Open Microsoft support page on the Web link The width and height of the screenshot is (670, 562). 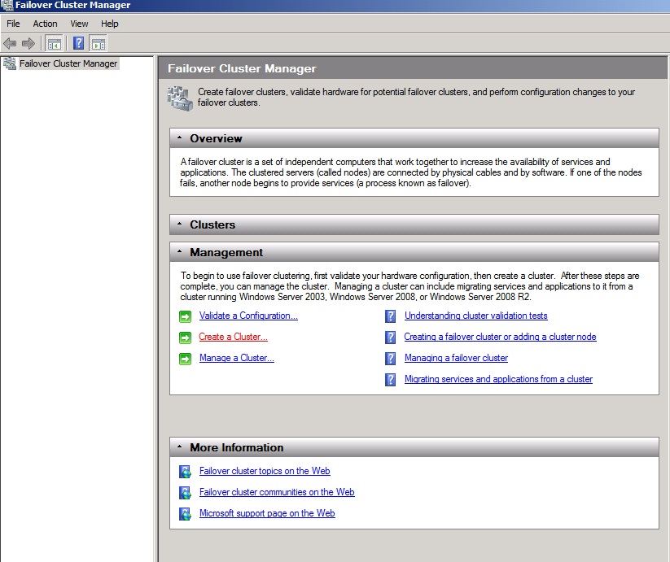pyautogui.click(x=267, y=513)
